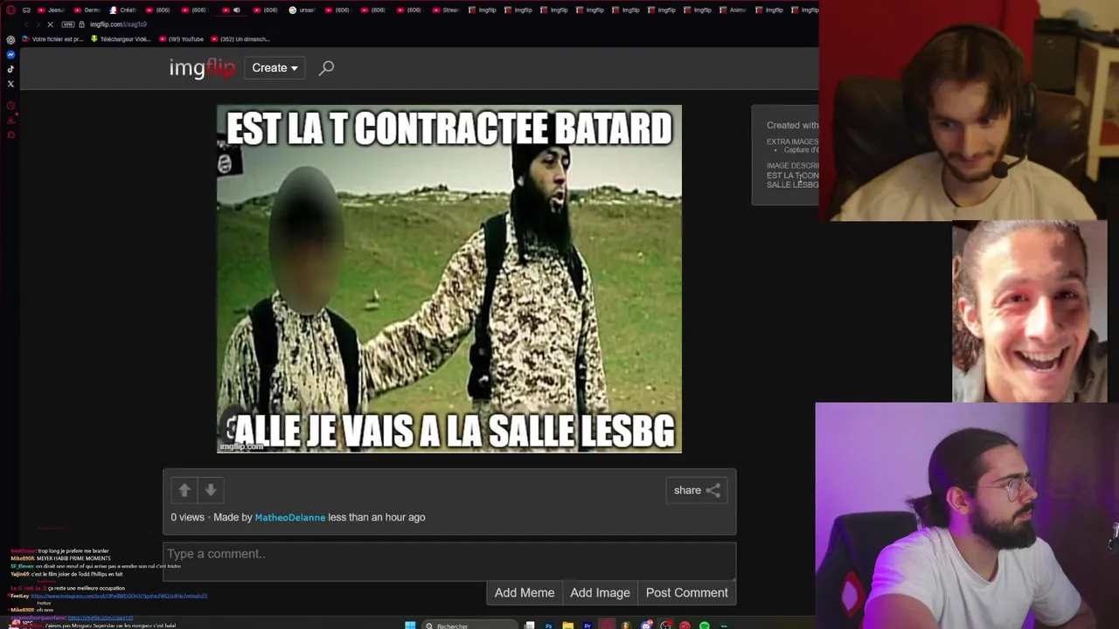1119x629 pixels.
Task: Open Messenger in the Opera sidebar
Action: pyautogui.click(x=10, y=54)
